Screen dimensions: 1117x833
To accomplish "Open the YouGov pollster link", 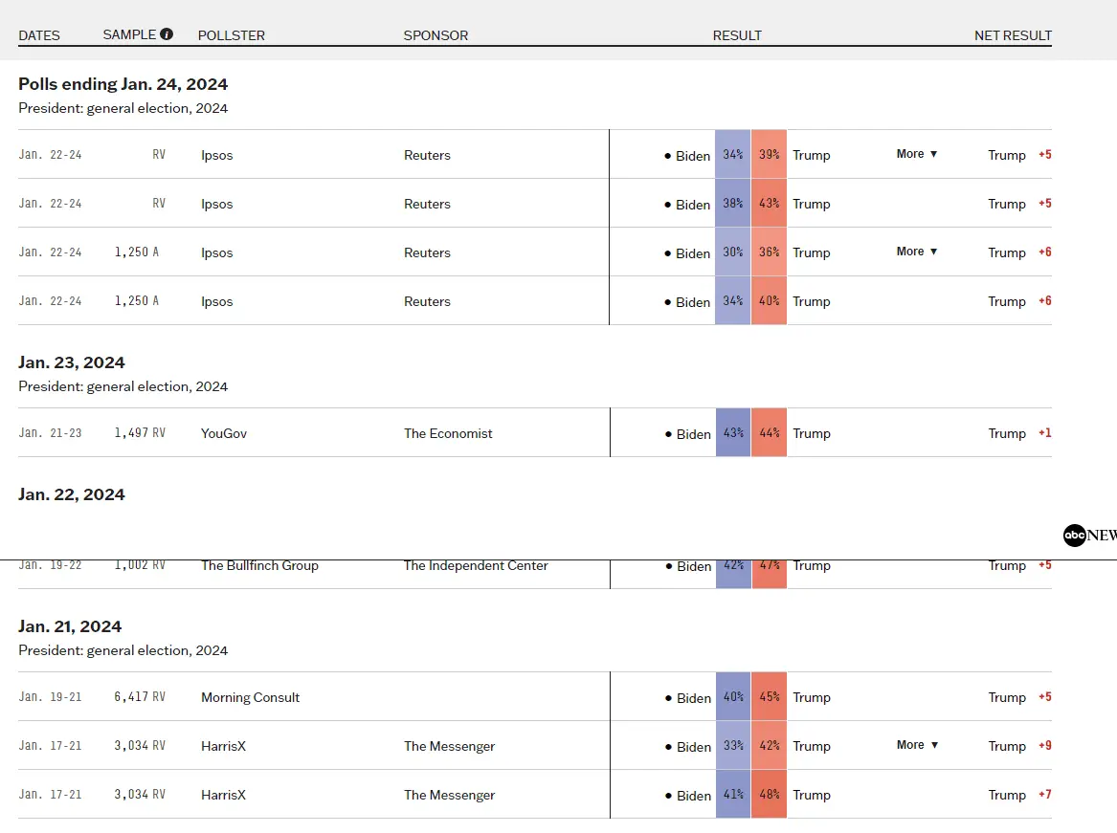I will 224,433.
